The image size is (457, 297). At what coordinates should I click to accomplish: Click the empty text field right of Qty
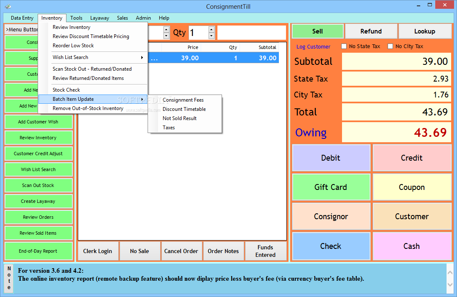pyautogui.click(x=252, y=33)
